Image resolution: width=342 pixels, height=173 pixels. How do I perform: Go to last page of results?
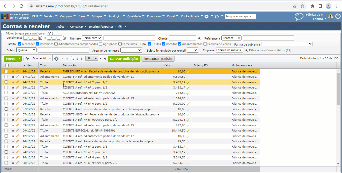[105, 59]
